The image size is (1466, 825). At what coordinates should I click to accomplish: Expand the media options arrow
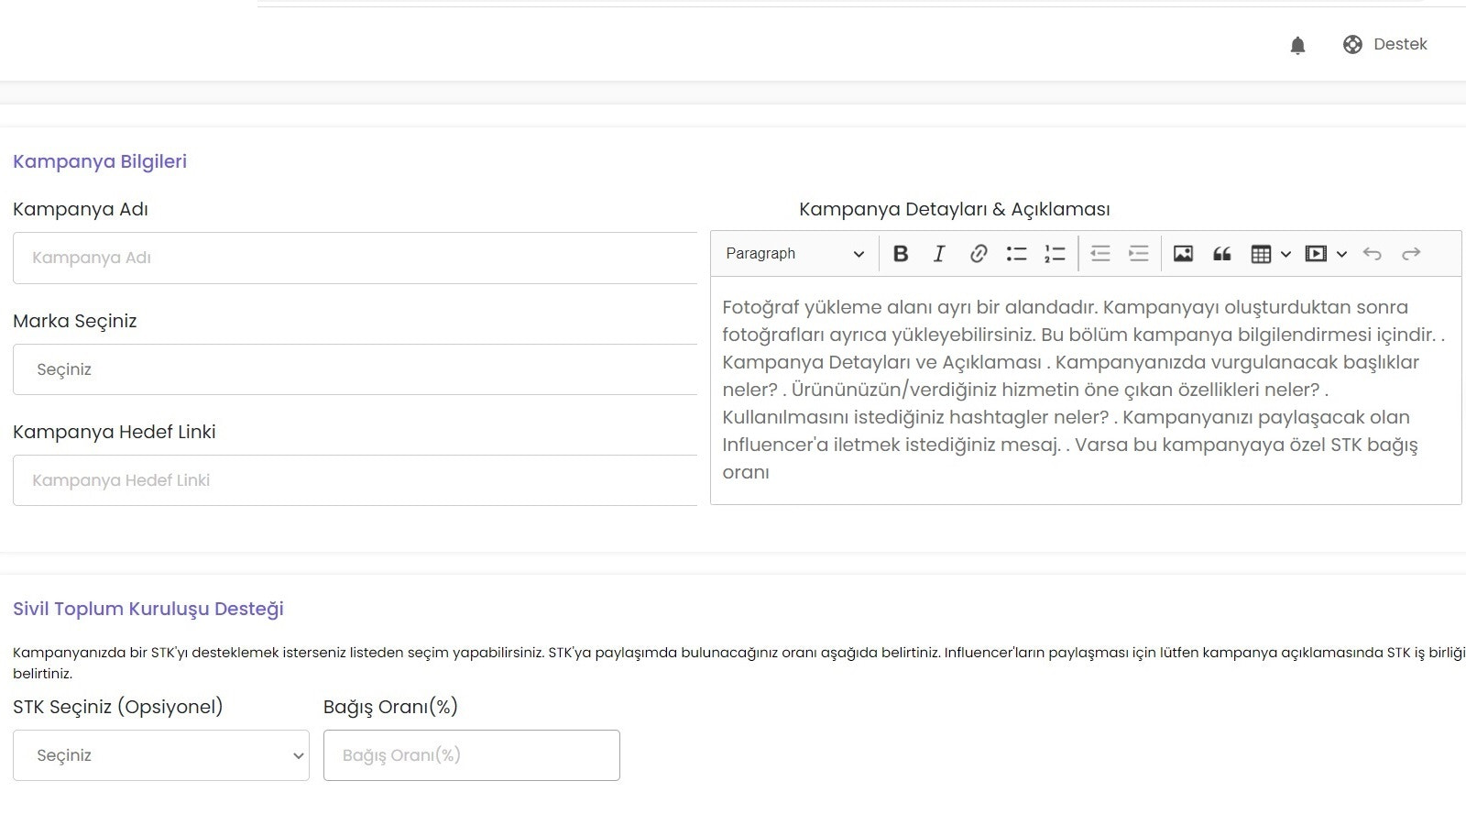1341,254
